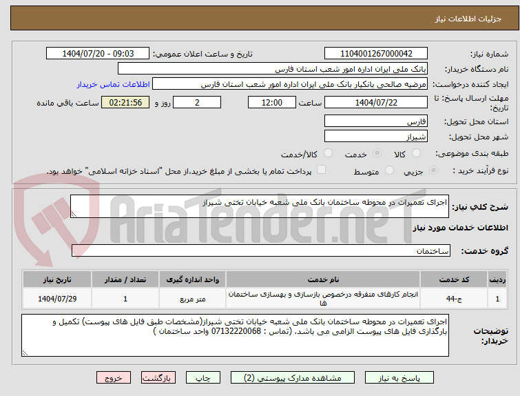The height and width of the screenshot is (396, 520).
Task: Open مشاهده مدارک پیوستی (2) attachments
Action: coord(293,378)
